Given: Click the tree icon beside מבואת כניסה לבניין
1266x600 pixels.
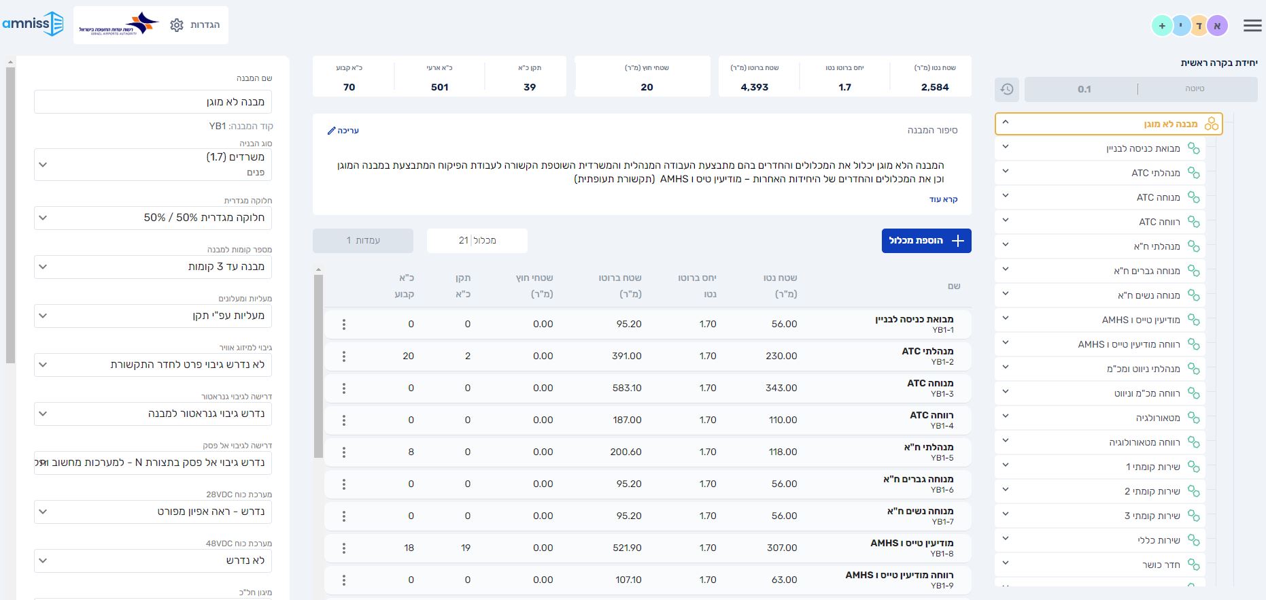Looking at the screenshot, I should pos(1193,148).
